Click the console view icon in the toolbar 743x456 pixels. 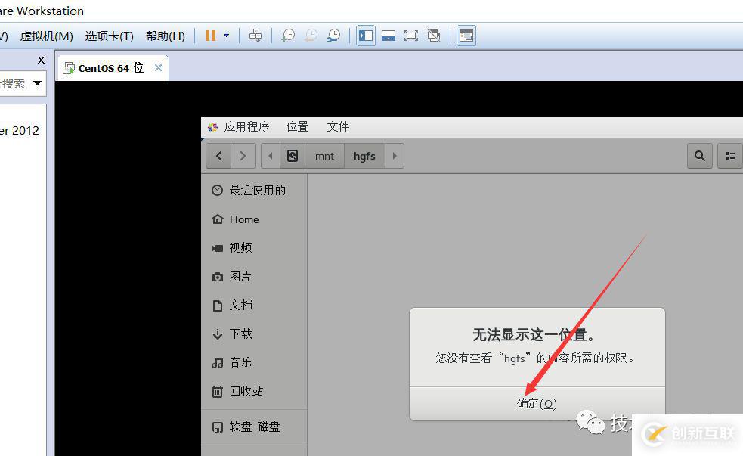(x=466, y=36)
